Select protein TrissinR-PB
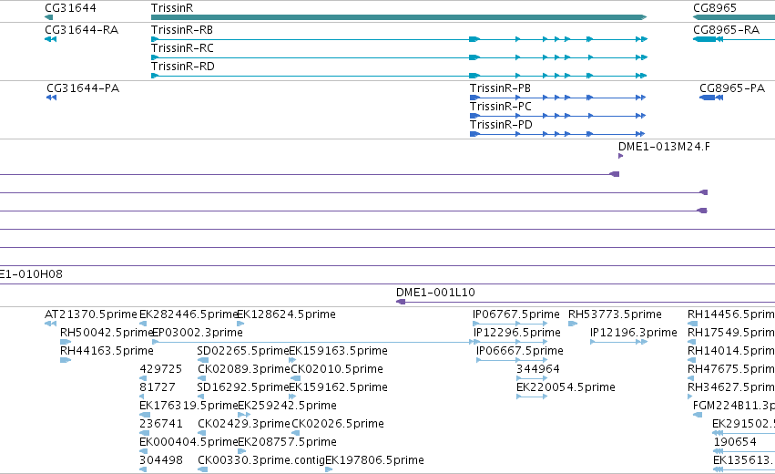 tap(500, 88)
